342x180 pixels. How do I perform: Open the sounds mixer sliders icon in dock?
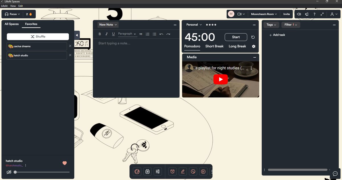tap(158, 171)
